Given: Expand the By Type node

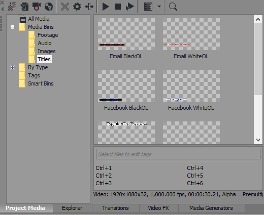Looking at the screenshot, I should point(12,67).
